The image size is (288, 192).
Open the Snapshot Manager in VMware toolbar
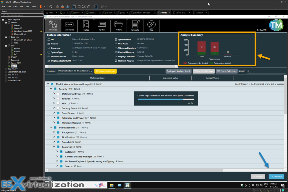[x=67, y=6]
